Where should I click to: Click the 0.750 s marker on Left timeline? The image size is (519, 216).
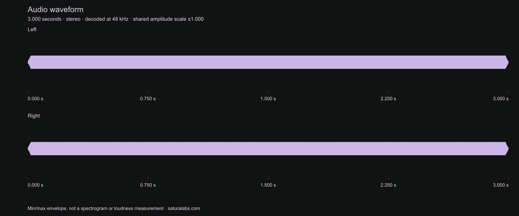click(x=148, y=99)
